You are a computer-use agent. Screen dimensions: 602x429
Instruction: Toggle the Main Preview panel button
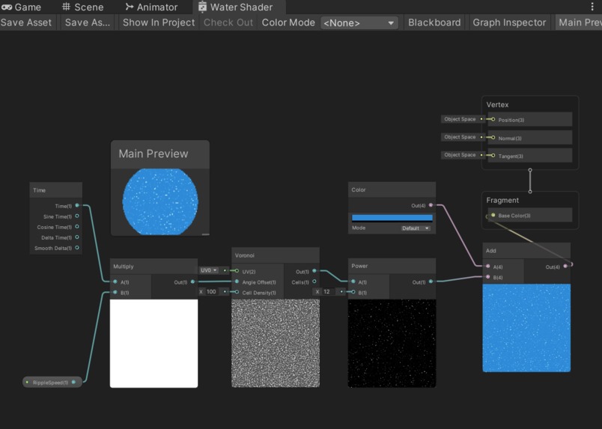tap(579, 22)
